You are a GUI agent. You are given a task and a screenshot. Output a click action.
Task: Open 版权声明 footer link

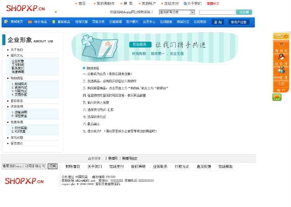(x=138, y=166)
